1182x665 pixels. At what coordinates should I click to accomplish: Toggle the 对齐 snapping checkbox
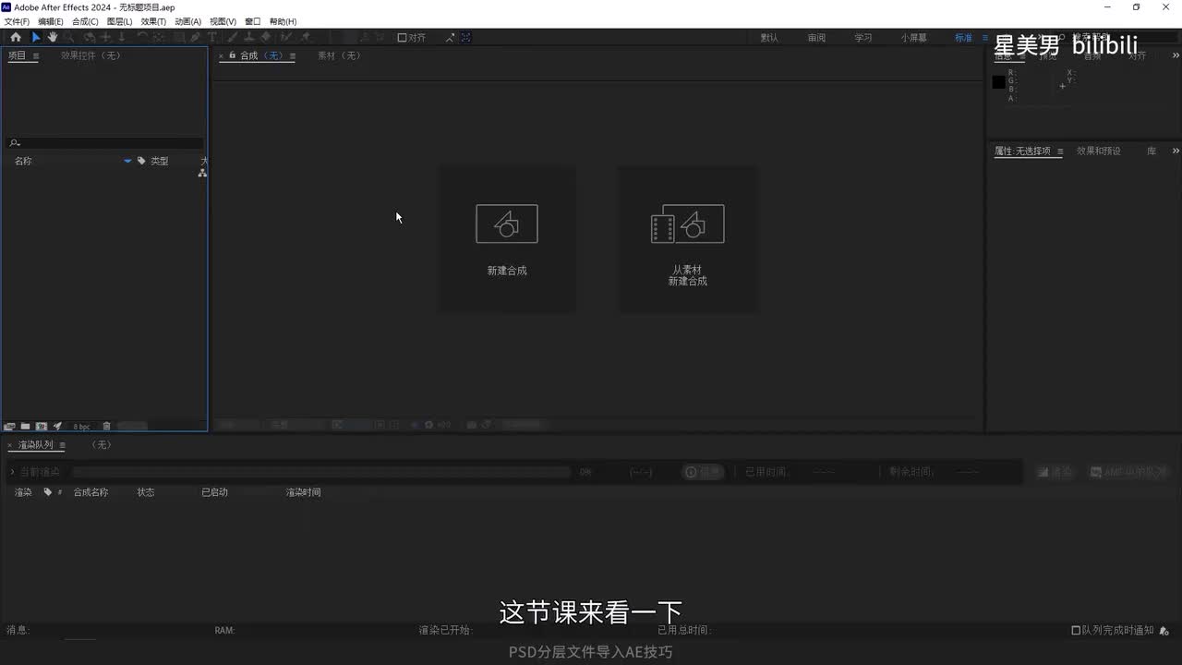tap(402, 38)
